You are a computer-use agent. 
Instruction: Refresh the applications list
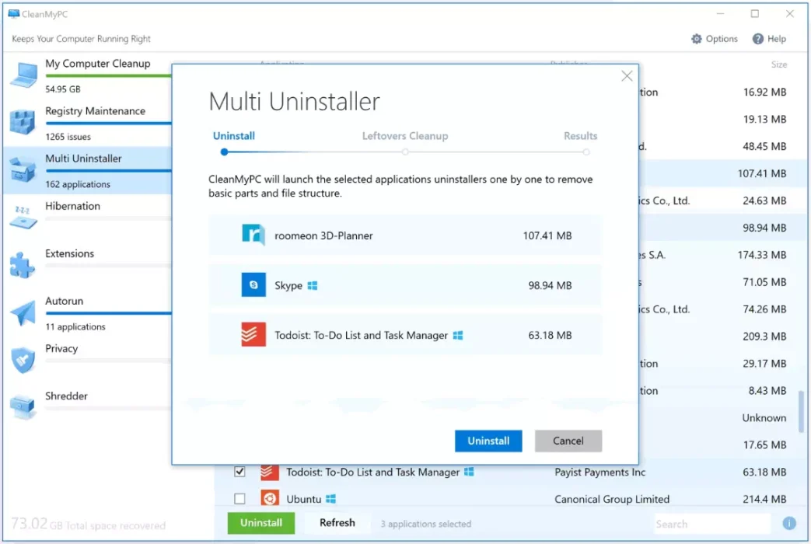337,523
